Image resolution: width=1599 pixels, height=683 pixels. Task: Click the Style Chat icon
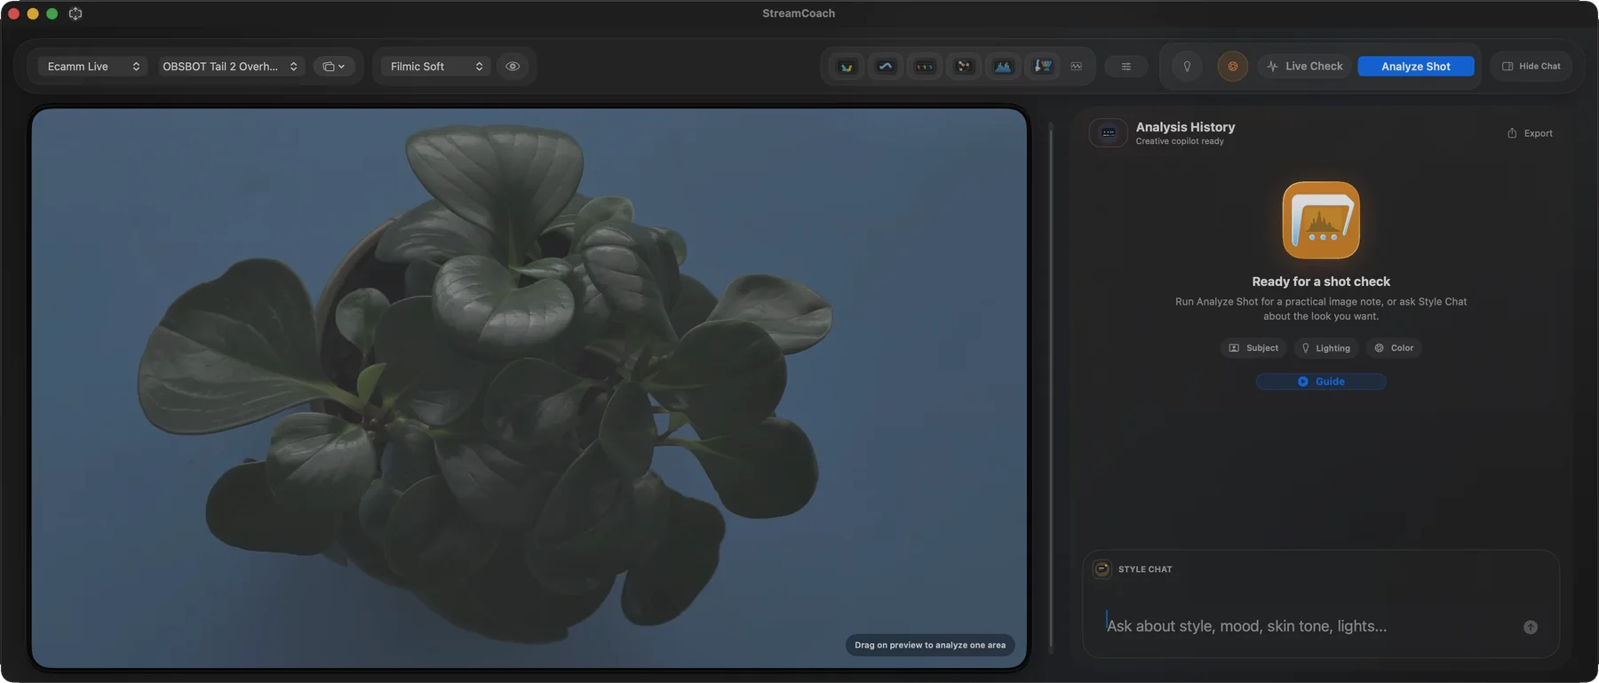1102,569
